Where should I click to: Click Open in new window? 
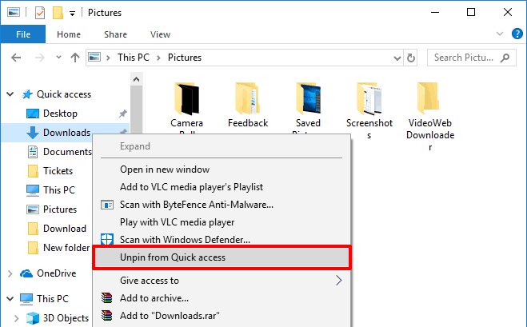(x=164, y=169)
